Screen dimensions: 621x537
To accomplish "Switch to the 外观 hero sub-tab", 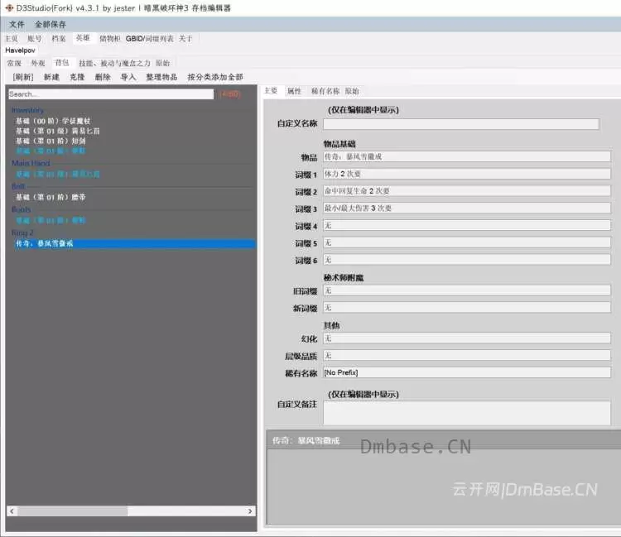I will (x=38, y=64).
